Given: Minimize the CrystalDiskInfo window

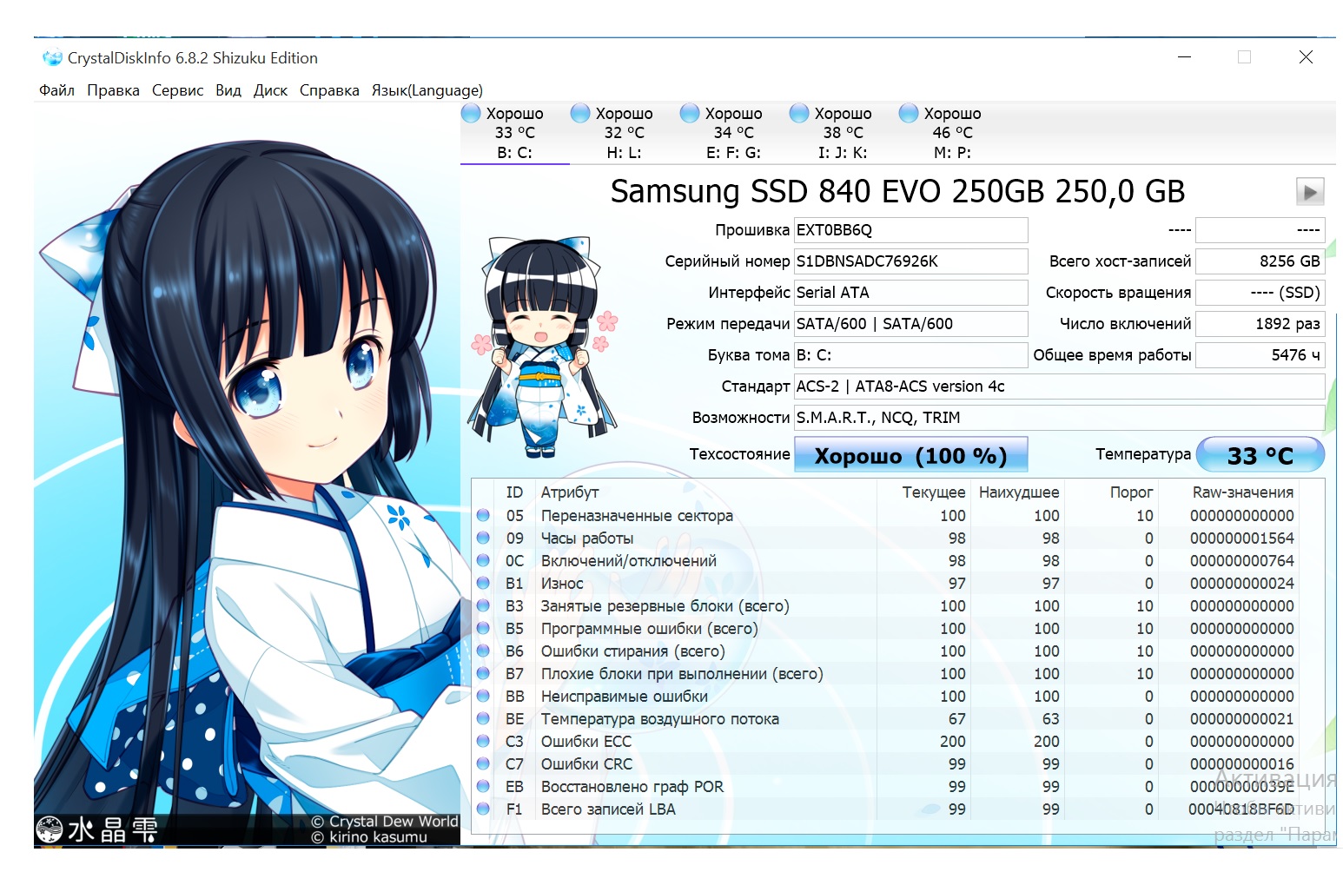Looking at the screenshot, I should tap(1184, 57).
